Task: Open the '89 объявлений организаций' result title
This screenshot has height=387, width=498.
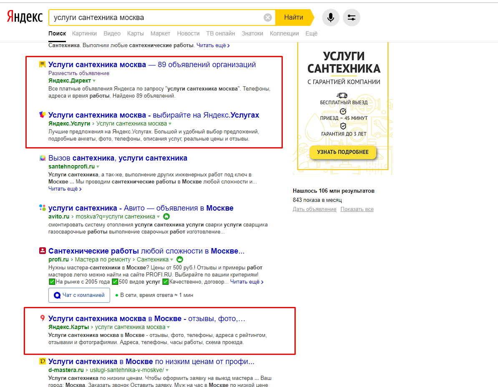Action: (x=152, y=65)
